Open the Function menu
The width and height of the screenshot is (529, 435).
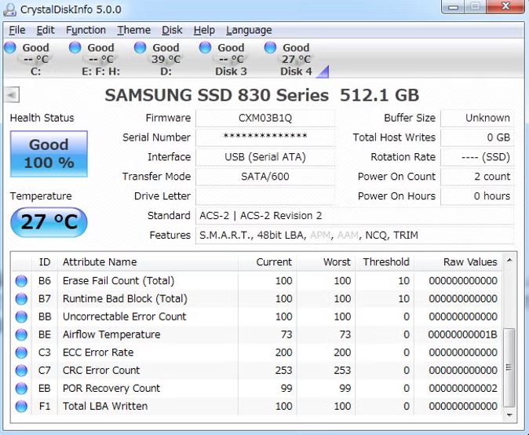click(x=86, y=30)
